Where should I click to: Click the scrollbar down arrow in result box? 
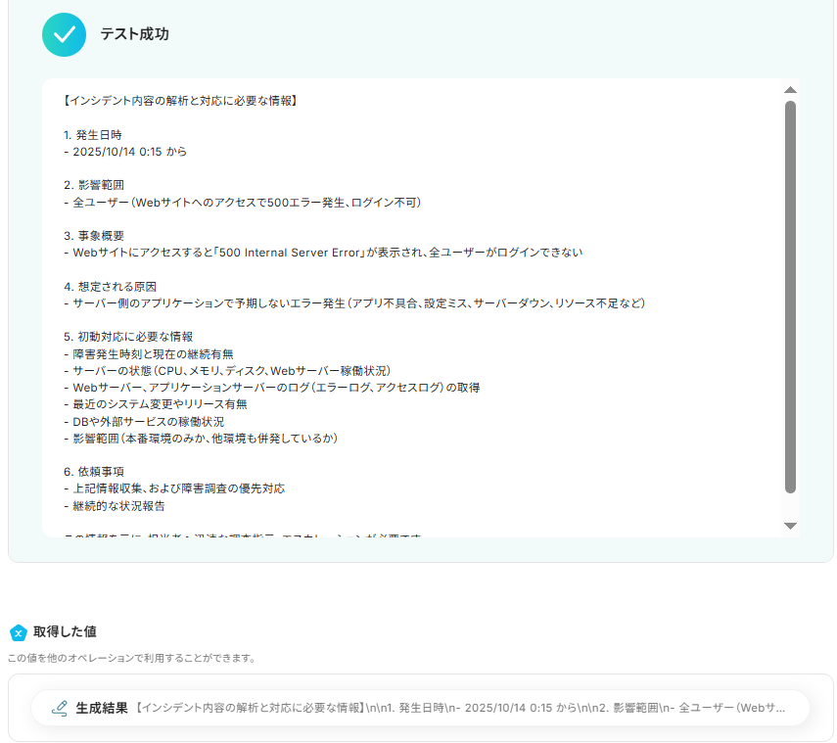coord(790,527)
